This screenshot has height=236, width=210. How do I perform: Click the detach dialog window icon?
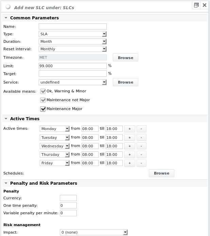pyautogui.click(x=196, y=5)
